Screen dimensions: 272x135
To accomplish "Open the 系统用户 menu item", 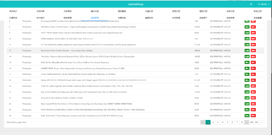I will pyautogui.click(x=203, y=18).
